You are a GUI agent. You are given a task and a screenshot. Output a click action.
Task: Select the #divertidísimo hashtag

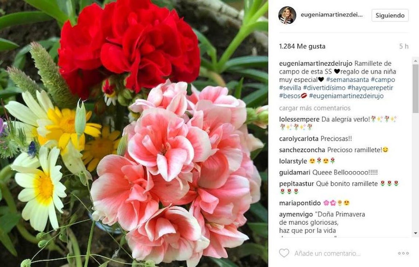(324, 88)
